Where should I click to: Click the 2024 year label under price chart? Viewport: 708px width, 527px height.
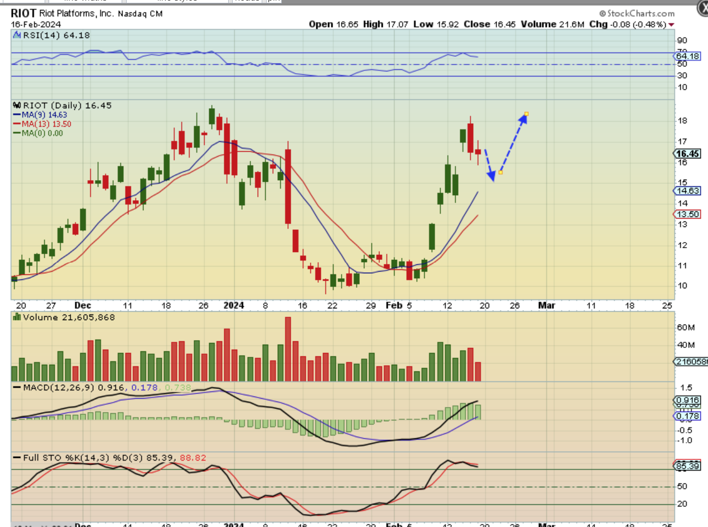pos(234,306)
